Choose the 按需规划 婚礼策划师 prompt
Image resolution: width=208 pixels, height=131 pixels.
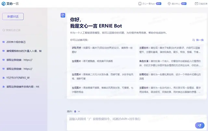click(x=170, y=77)
